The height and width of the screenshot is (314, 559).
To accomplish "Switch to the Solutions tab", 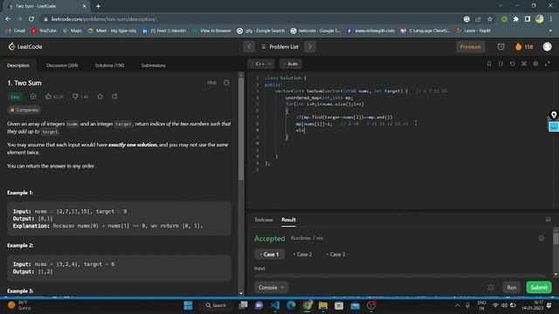I will [x=109, y=65].
